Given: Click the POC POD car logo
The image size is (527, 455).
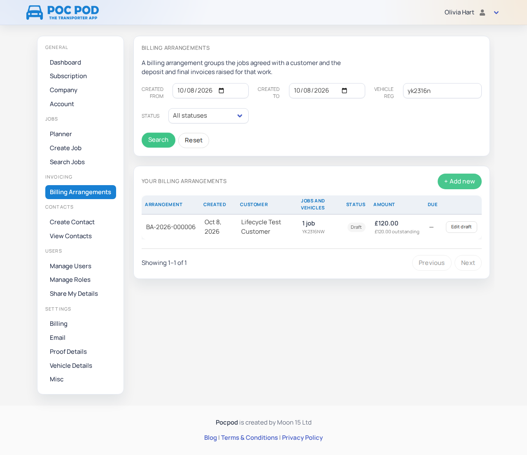Looking at the screenshot, I should click(63, 12).
